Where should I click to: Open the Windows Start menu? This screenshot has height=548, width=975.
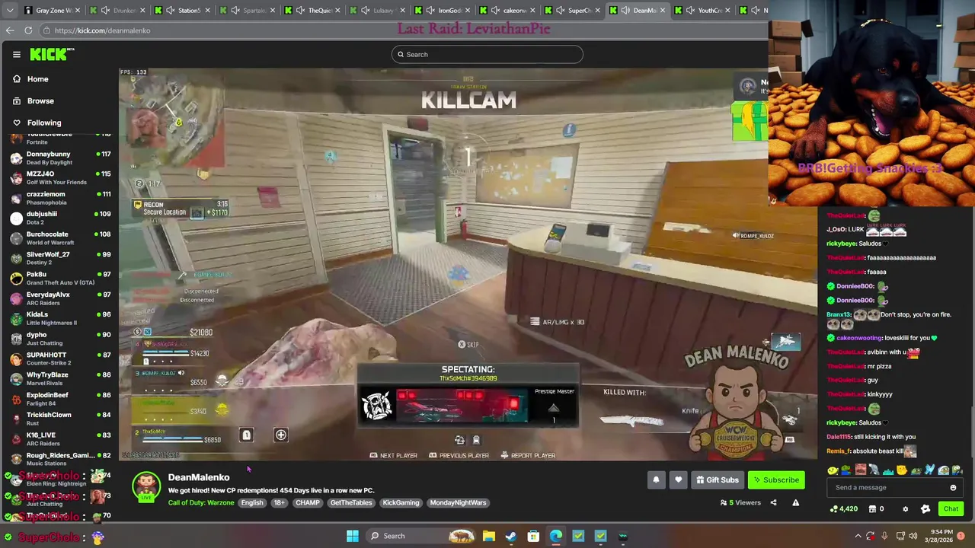(353, 536)
